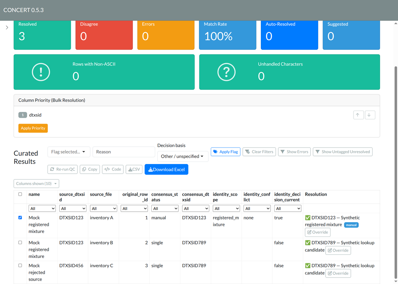Click the Show Untagged Unresolved button

343,152
